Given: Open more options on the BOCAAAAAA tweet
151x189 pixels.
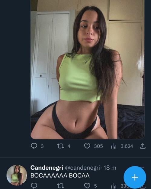Looking at the screenshot, I should [x=142, y=168].
